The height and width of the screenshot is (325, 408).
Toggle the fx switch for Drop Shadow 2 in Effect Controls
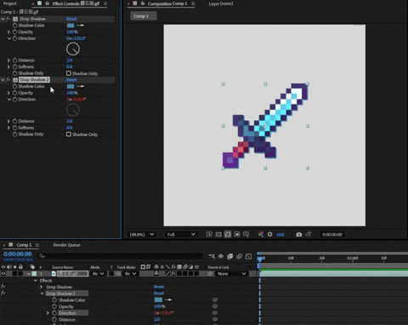pos(8,80)
